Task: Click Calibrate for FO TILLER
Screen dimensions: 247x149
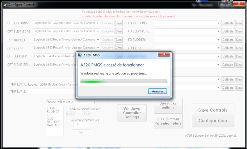Action: point(228,48)
